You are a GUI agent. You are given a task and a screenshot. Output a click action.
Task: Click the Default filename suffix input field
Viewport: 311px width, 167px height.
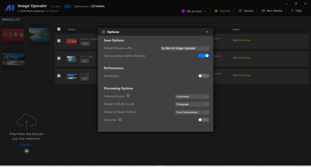(x=185, y=48)
